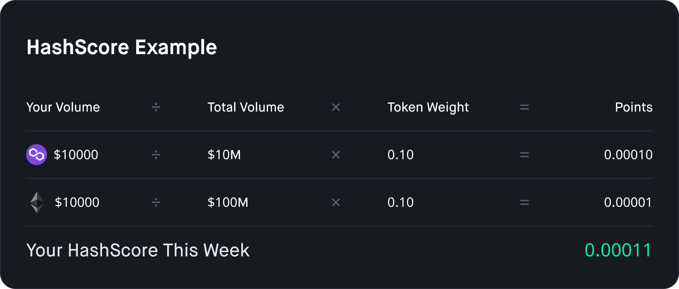
Task: Click the $100M total volume value
Action: click(x=228, y=203)
